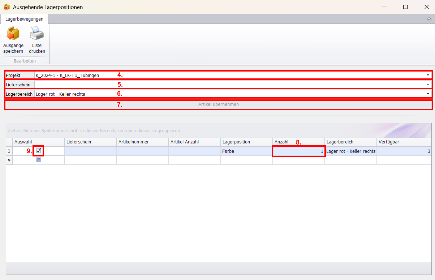Click the Ausgänge speichern icon
This screenshot has height=280, width=435.
point(13,34)
